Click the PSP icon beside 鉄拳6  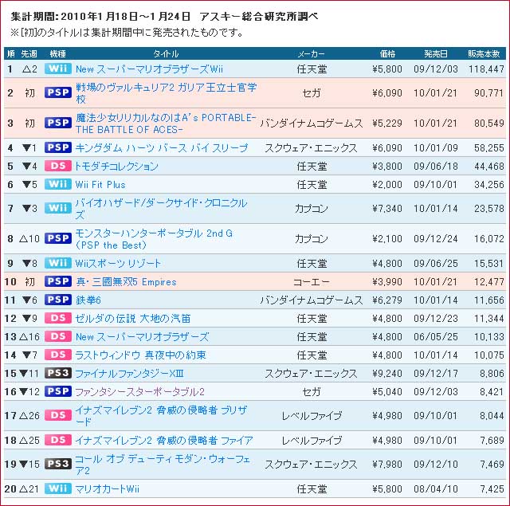coord(58,300)
